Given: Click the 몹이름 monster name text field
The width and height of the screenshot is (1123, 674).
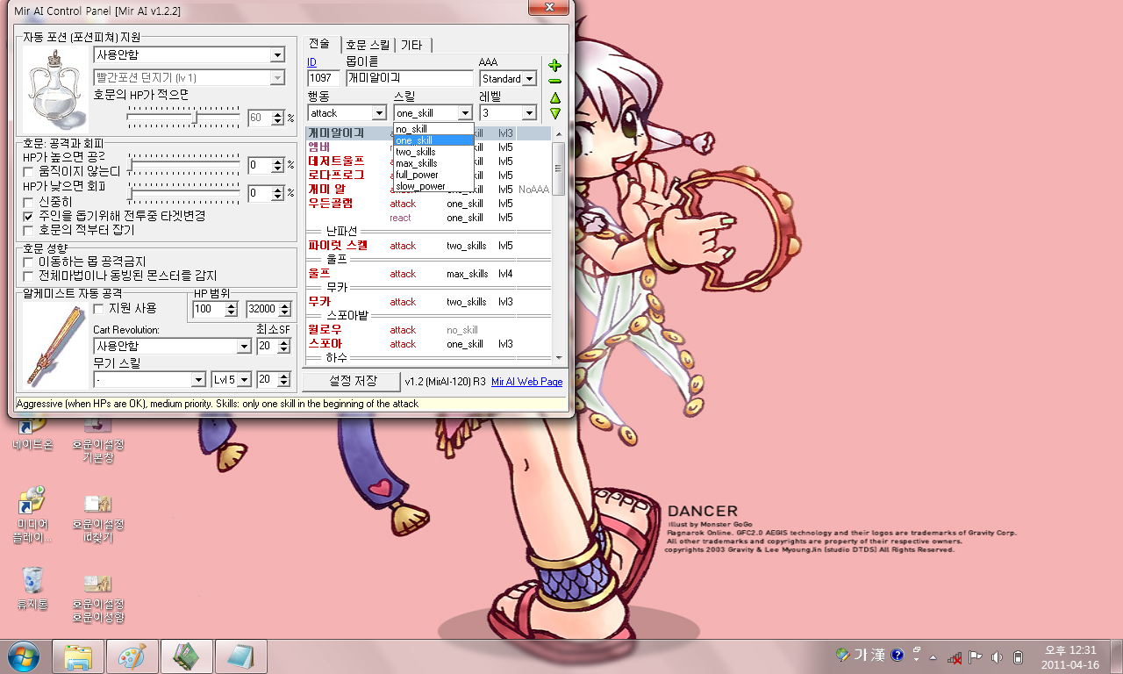Looking at the screenshot, I should 409,79.
